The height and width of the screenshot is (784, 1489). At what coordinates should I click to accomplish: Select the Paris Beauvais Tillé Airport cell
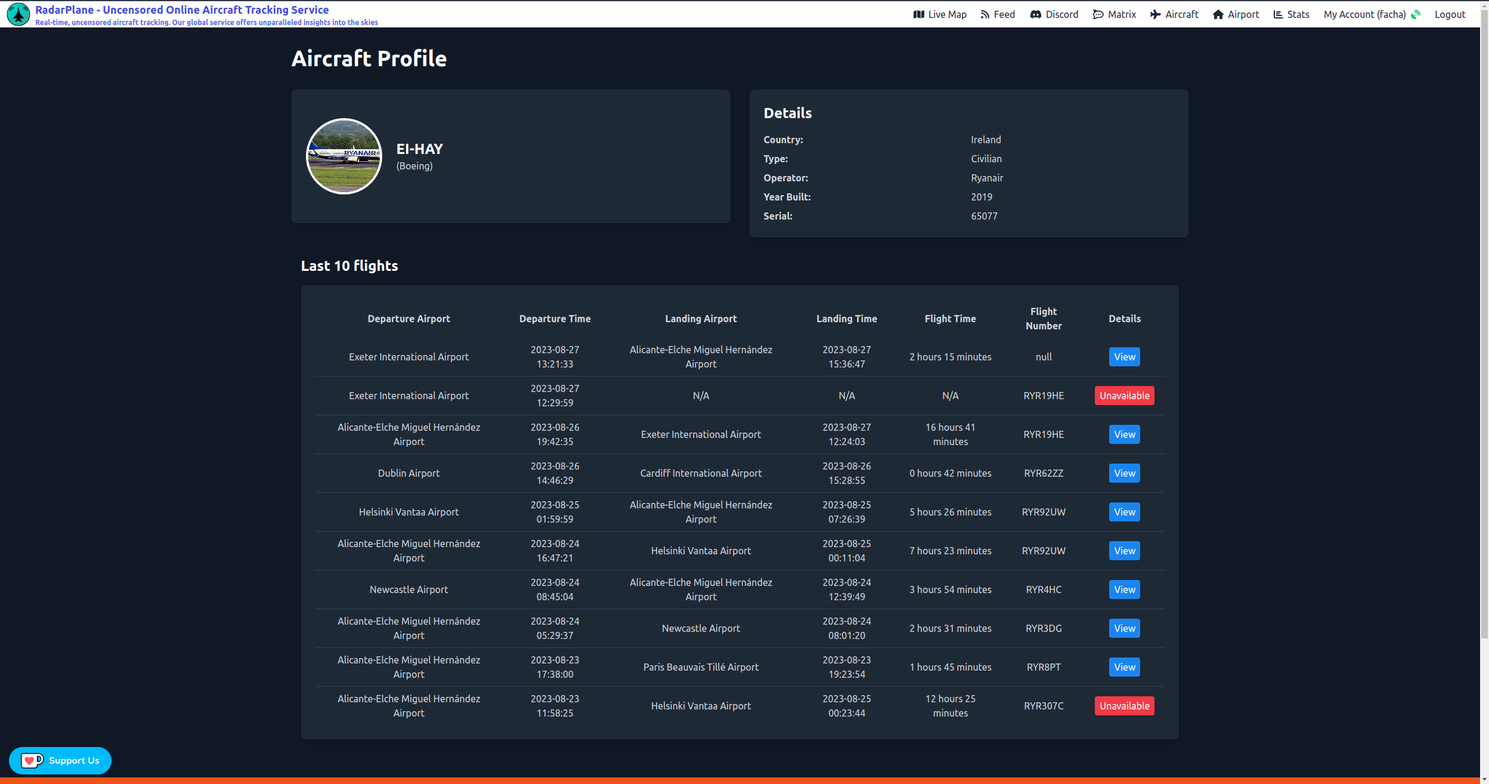[x=701, y=667]
